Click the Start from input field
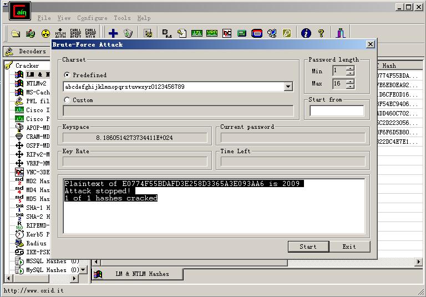This screenshot has width=426, height=297. [337, 110]
